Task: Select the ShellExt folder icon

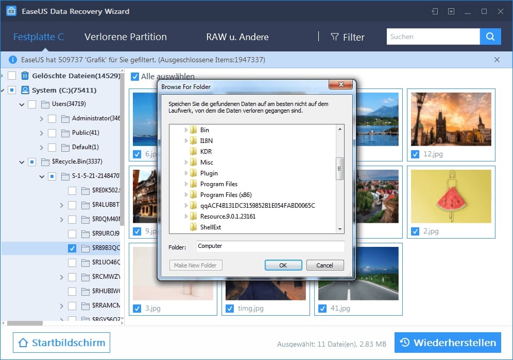Action: click(194, 227)
